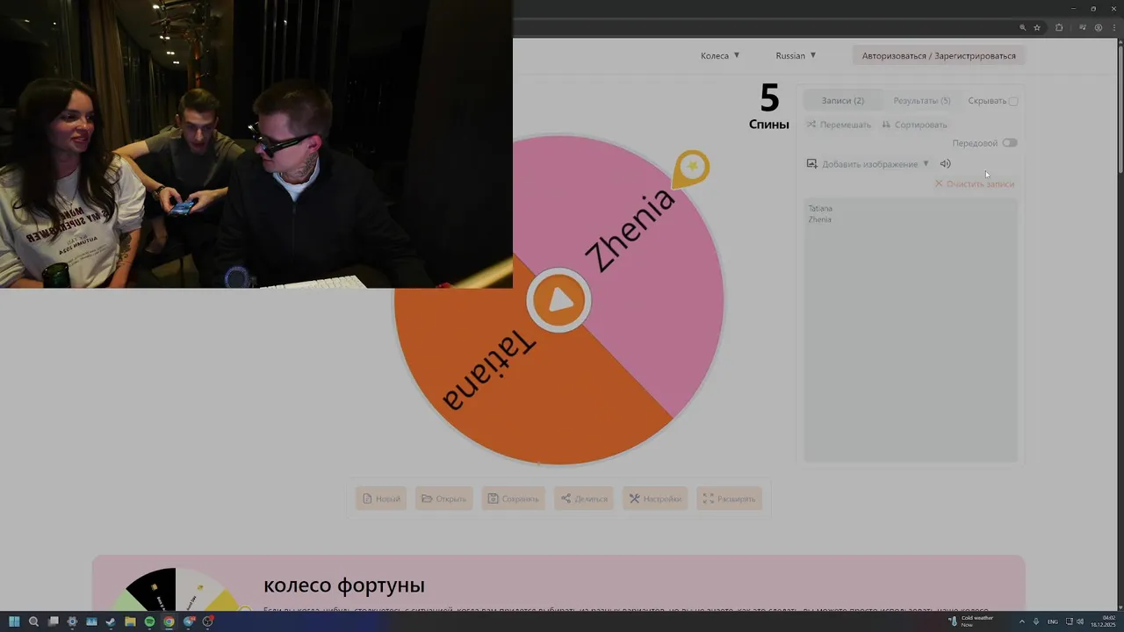
Task: Open Настройки settings button
Action: 655,499
